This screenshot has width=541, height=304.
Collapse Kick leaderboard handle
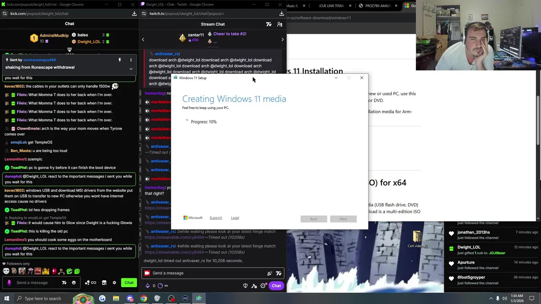click(69, 50)
